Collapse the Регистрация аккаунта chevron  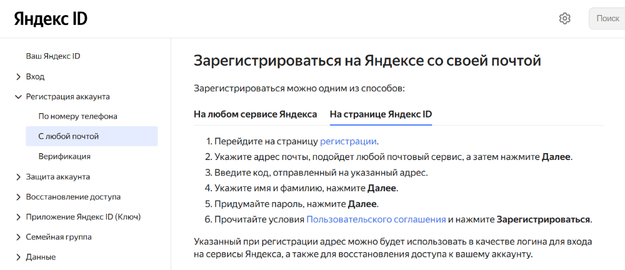coord(18,96)
